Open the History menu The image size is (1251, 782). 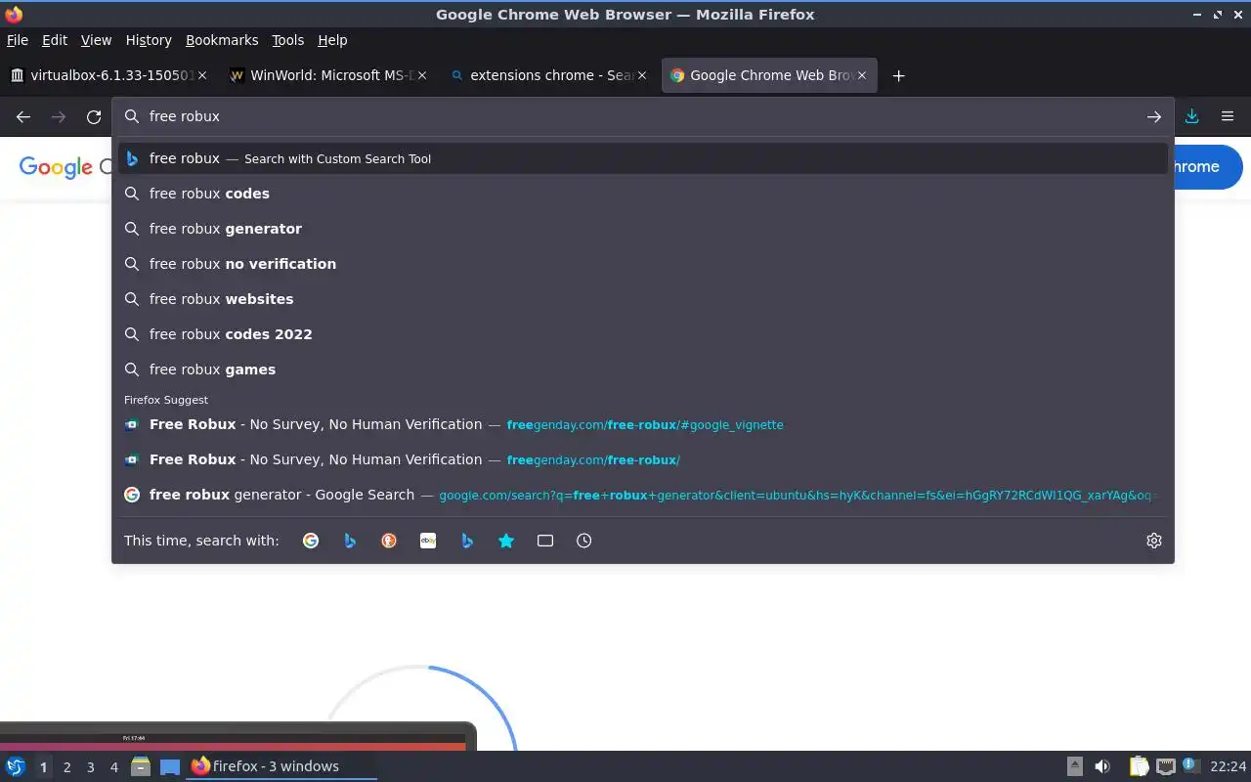(x=149, y=40)
